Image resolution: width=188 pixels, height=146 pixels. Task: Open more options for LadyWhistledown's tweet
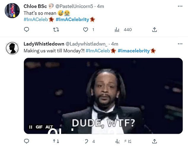[180, 44]
